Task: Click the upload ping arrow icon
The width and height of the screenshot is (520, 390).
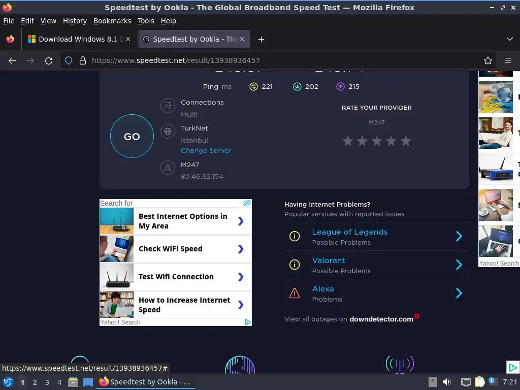Action: (341, 86)
